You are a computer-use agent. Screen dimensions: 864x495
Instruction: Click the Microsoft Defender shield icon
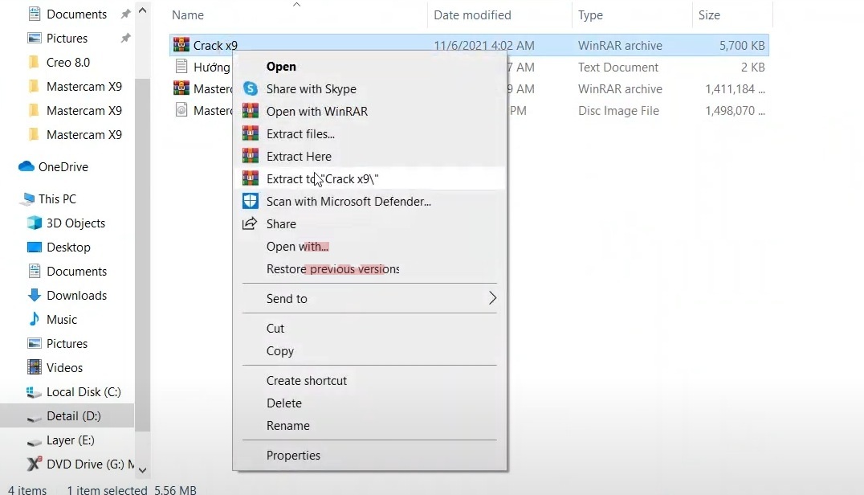(251, 201)
